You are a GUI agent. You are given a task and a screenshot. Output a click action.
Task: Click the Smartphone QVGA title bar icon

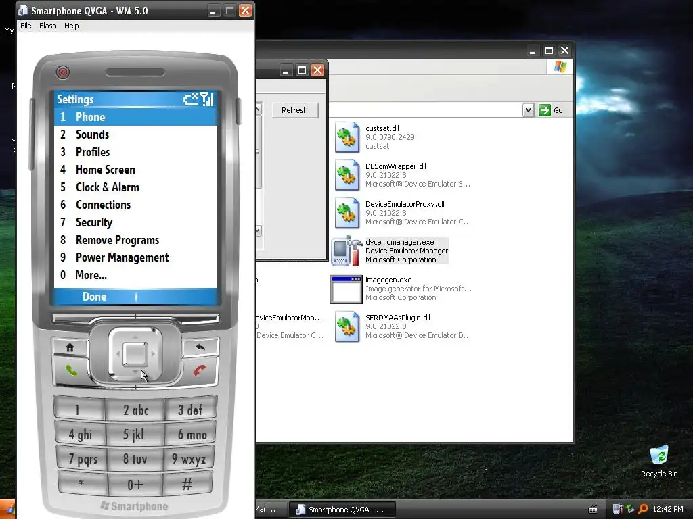(23, 10)
